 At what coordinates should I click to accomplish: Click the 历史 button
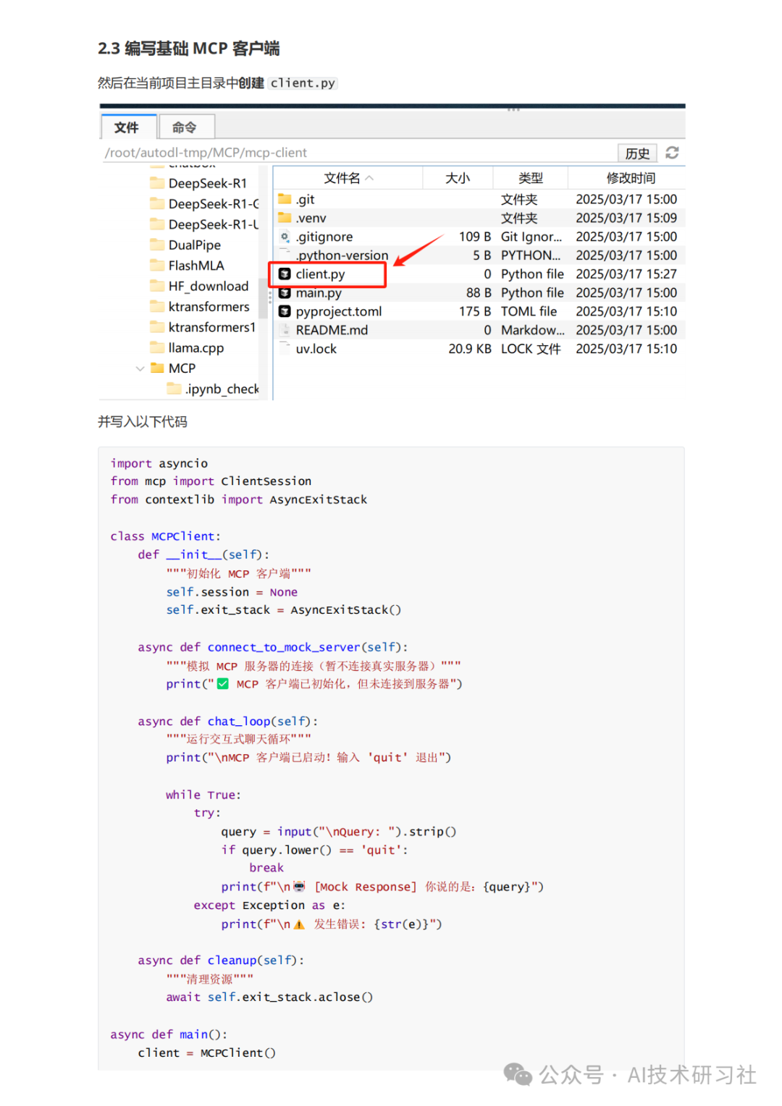click(x=636, y=153)
